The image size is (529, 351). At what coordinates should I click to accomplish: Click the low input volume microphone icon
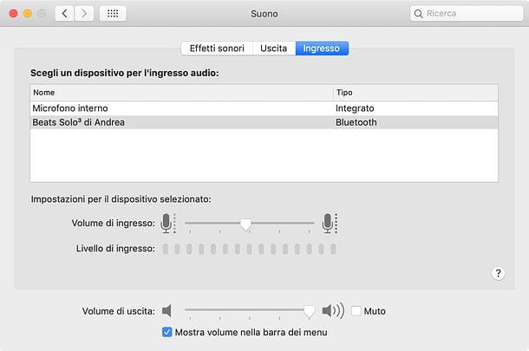(168, 224)
